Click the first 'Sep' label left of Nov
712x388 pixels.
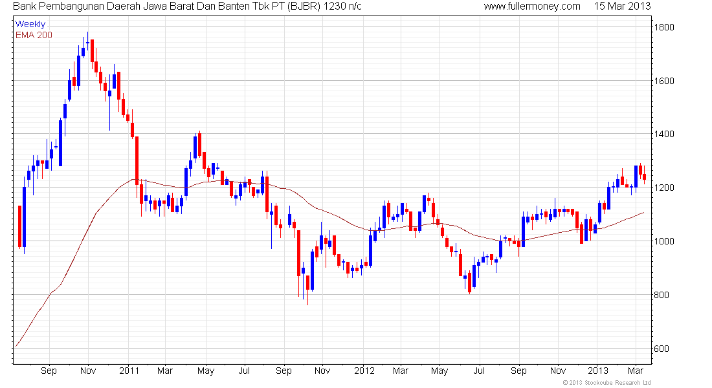[49, 371]
